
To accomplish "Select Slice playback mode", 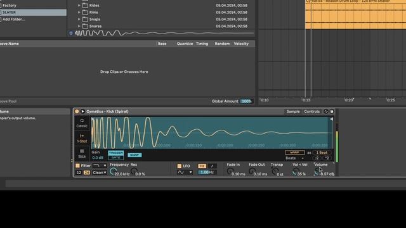I will click(82, 153).
